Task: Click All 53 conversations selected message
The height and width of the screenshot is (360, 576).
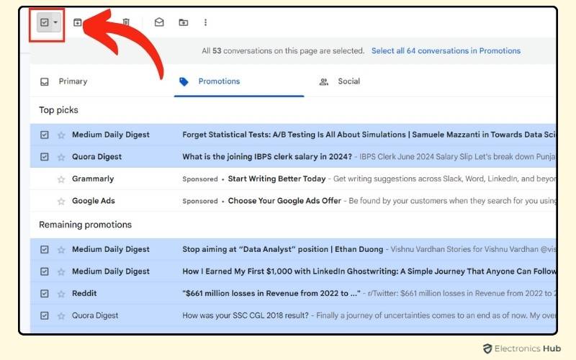Action: [283, 50]
